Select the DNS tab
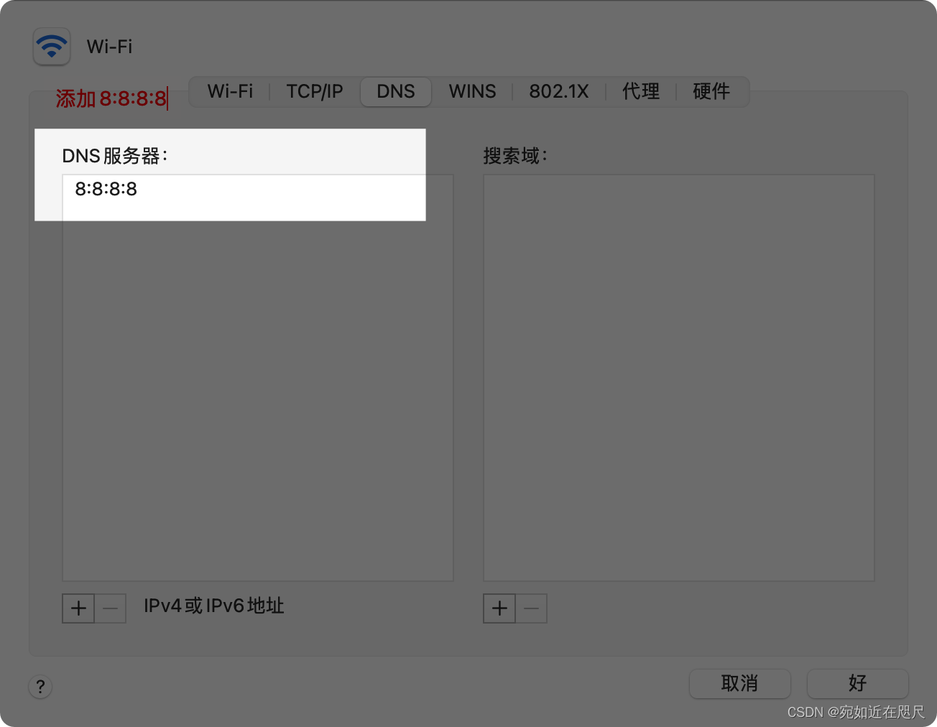This screenshot has height=727, width=937. [395, 91]
